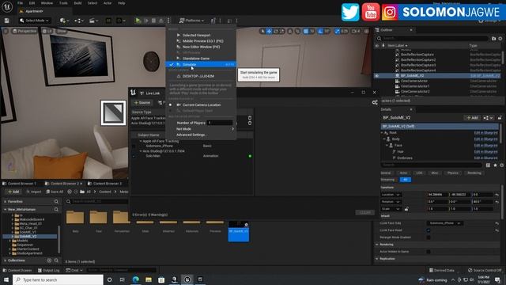Click Outliner add folder icon
Screen dimensions: 506x285
pyautogui.click(x=493, y=39)
